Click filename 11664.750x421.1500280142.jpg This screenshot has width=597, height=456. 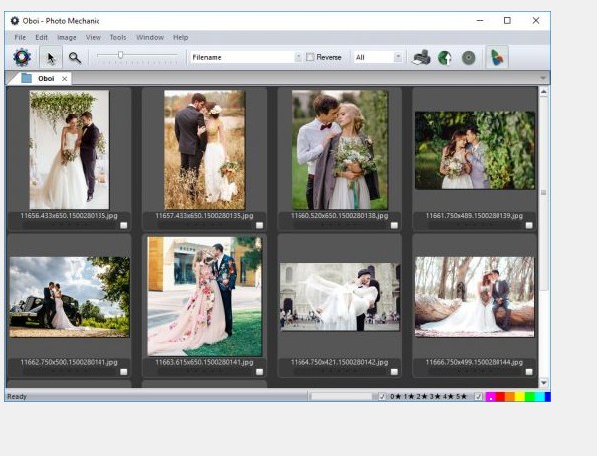point(339,362)
